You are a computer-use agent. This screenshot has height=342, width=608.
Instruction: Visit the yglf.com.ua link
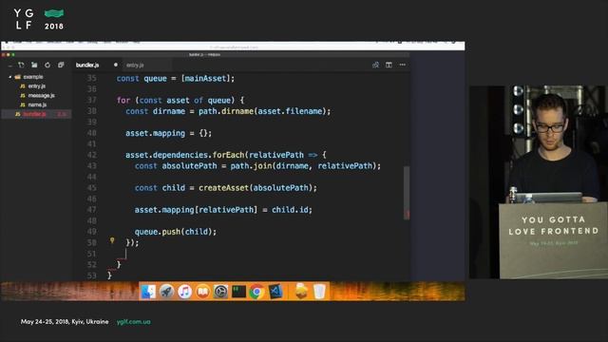point(133,322)
